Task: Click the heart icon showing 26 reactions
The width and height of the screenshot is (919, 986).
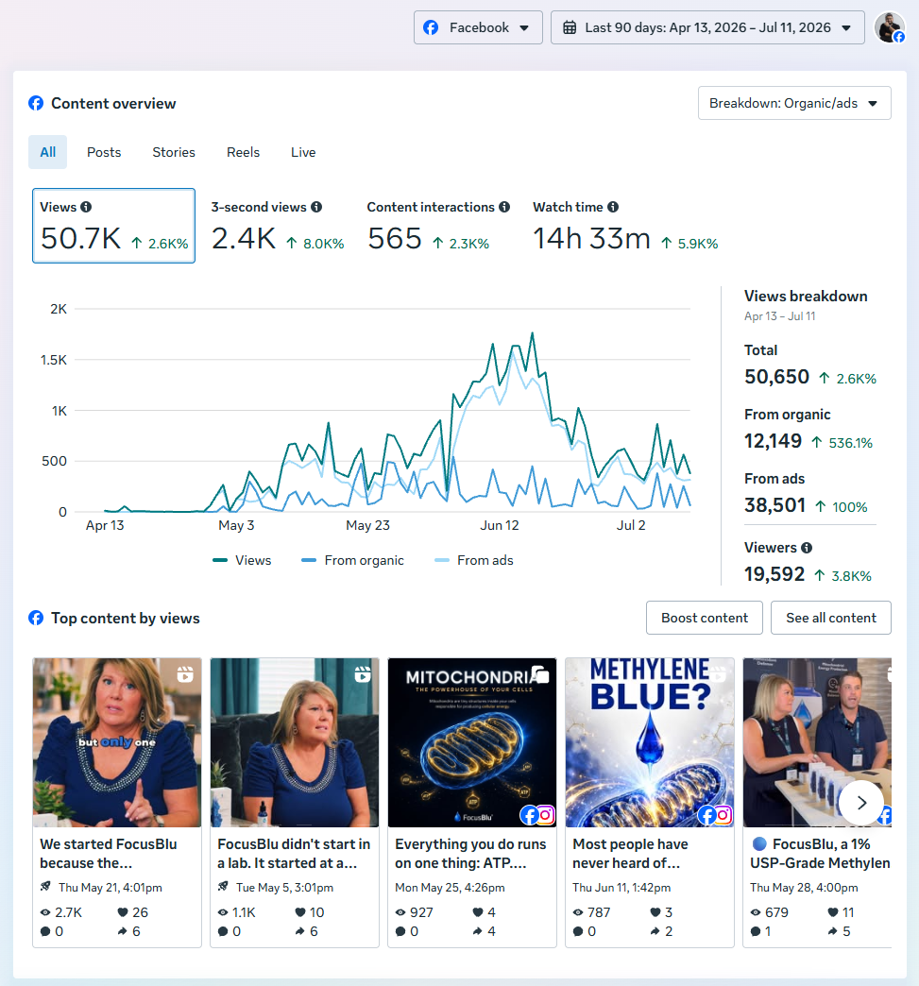Action: pyautogui.click(x=123, y=912)
